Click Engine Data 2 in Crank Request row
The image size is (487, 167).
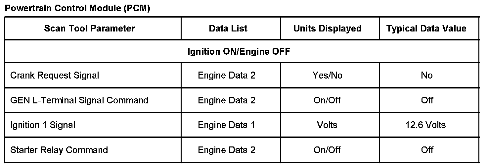click(x=227, y=76)
